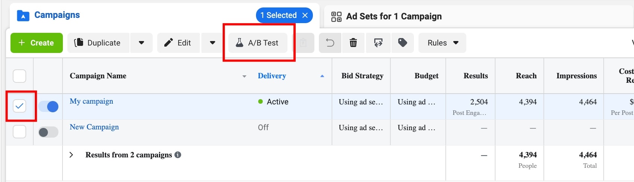Switch to Ad Sets for 1 Campaign tab
Screen dimensions: 634x182
pos(386,16)
